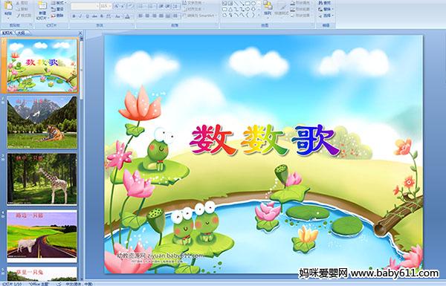This screenshot has width=446, height=286.
Task: Open the Character Spacing dropdown
Action: (109, 16)
